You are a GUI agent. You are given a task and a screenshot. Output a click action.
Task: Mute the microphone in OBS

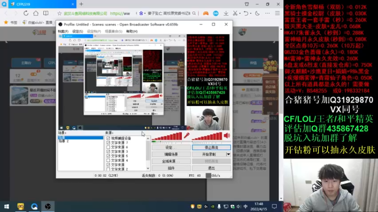click(x=187, y=136)
